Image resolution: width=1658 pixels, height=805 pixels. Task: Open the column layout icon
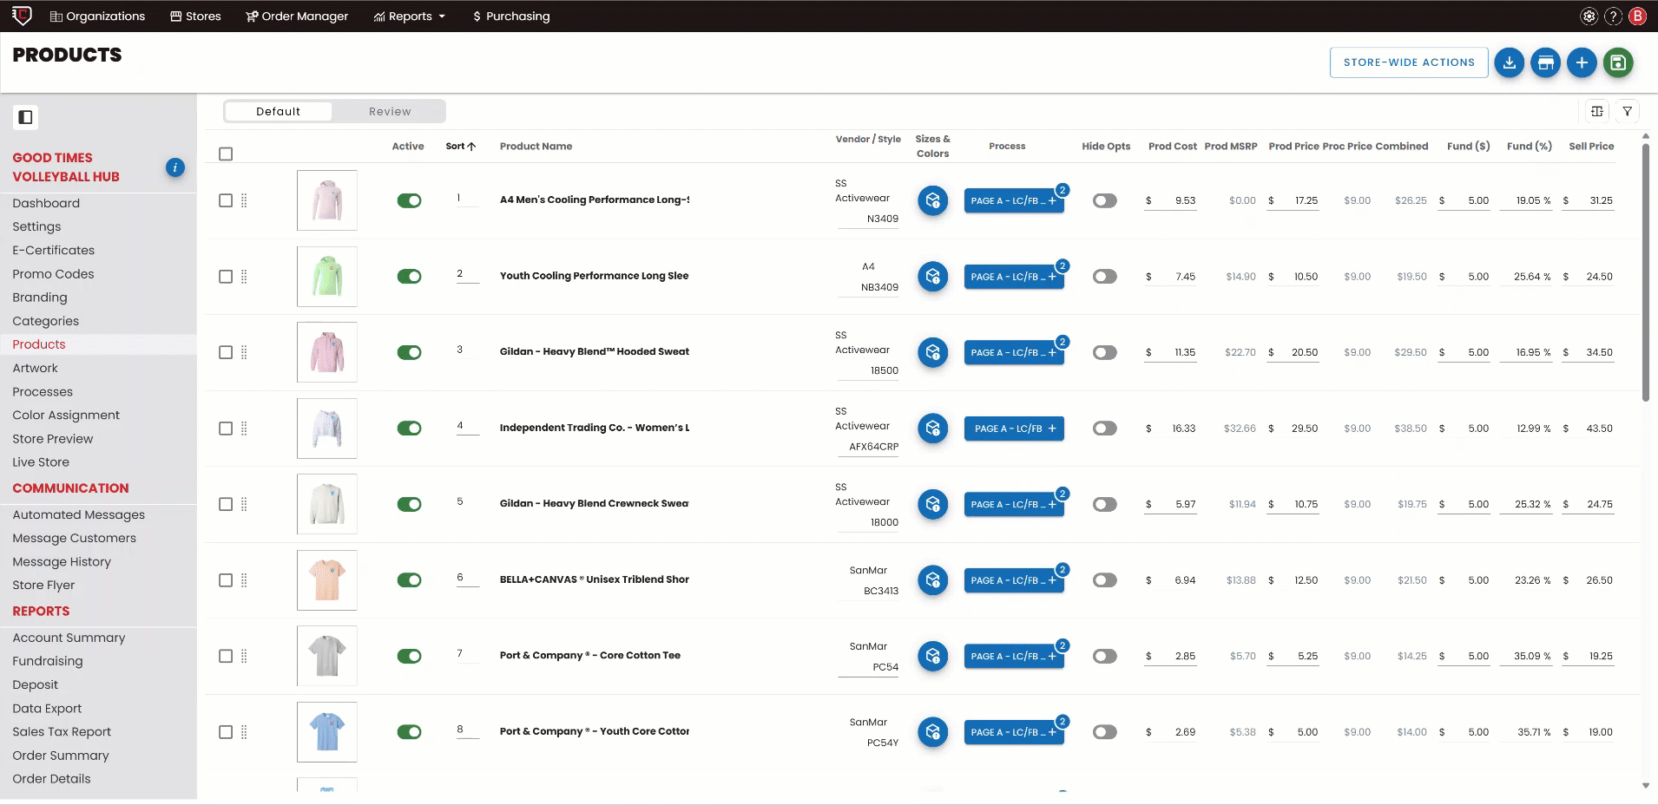[x=1596, y=111]
